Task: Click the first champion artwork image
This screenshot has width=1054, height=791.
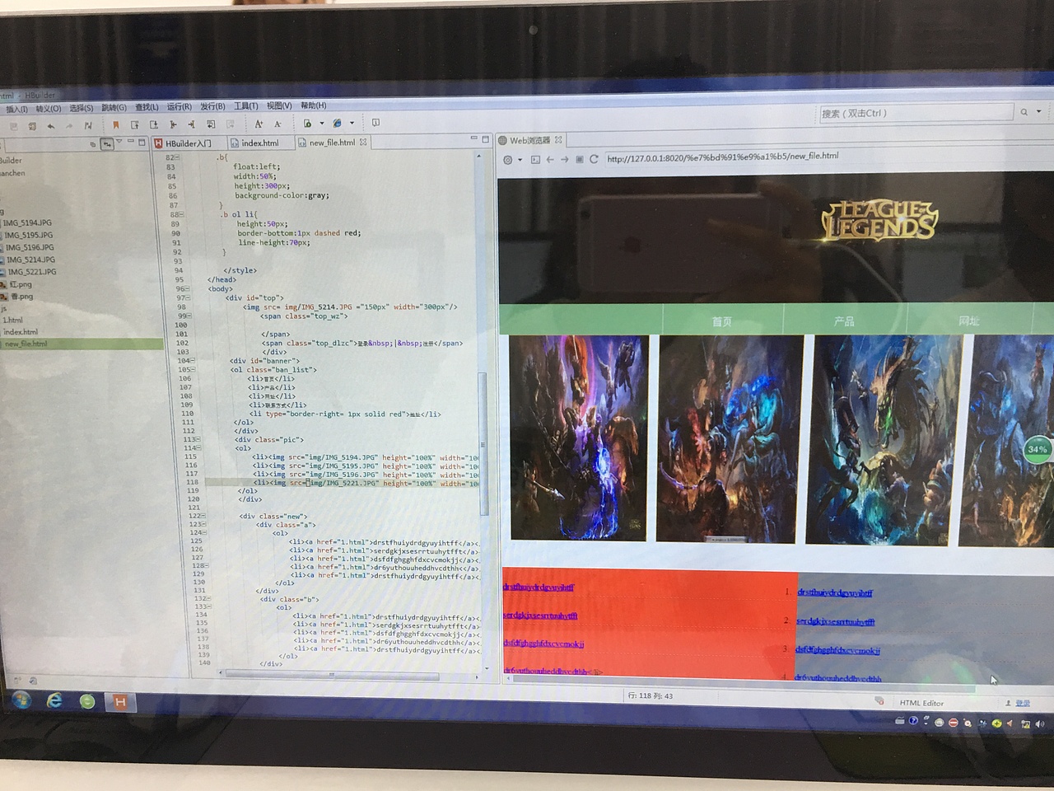Action: pyautogui.click(x=579, y=438)
